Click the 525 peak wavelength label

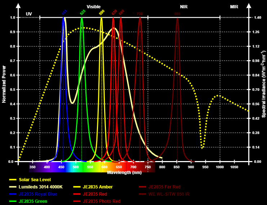[83, 12]
